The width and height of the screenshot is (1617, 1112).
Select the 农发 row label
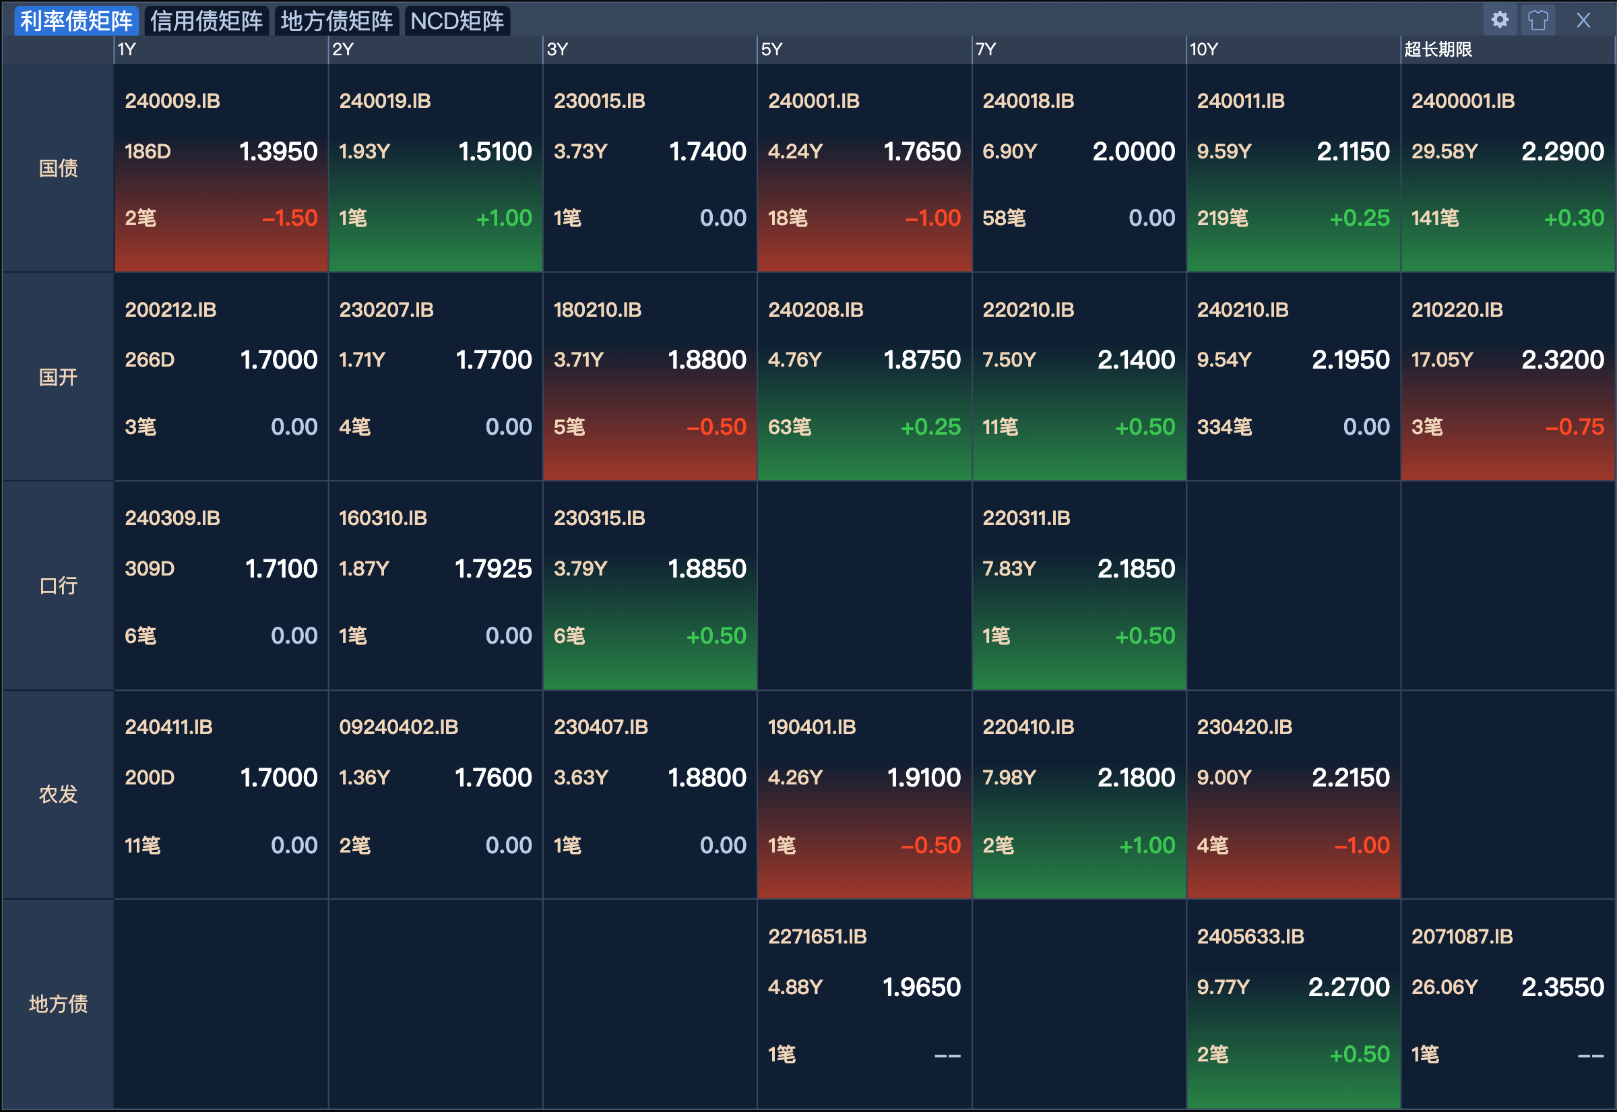(58, 795)
